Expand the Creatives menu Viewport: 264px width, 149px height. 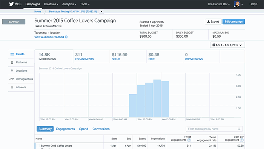51,4
